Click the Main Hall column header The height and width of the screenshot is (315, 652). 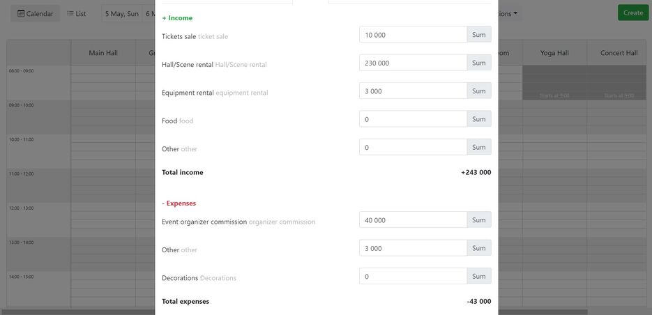point(103,53)
